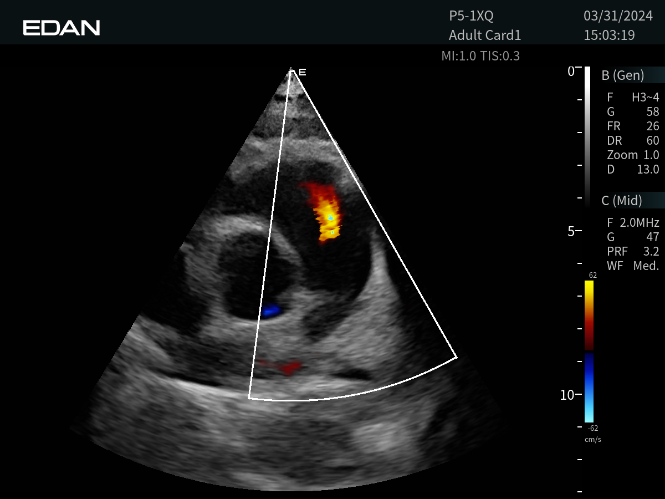The width and height of the screenshot is (665, 499).
Task: Select the C (Mid) parameter header
Action: pyautogui.click(x=622, y=200)
